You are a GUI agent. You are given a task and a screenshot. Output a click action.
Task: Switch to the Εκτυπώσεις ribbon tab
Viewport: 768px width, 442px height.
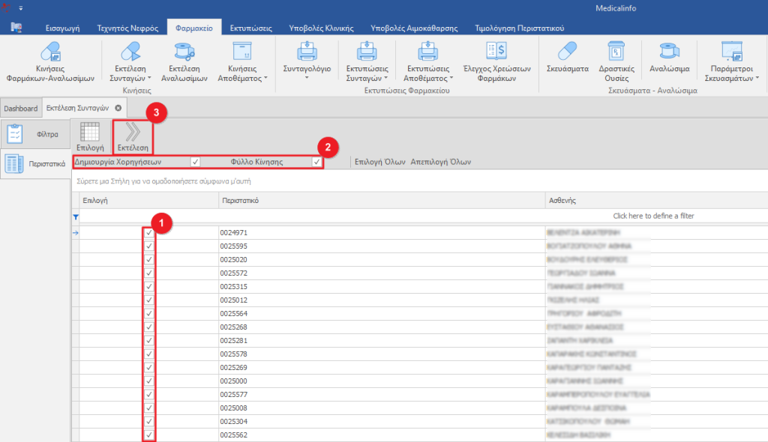[x=251, y=28]
